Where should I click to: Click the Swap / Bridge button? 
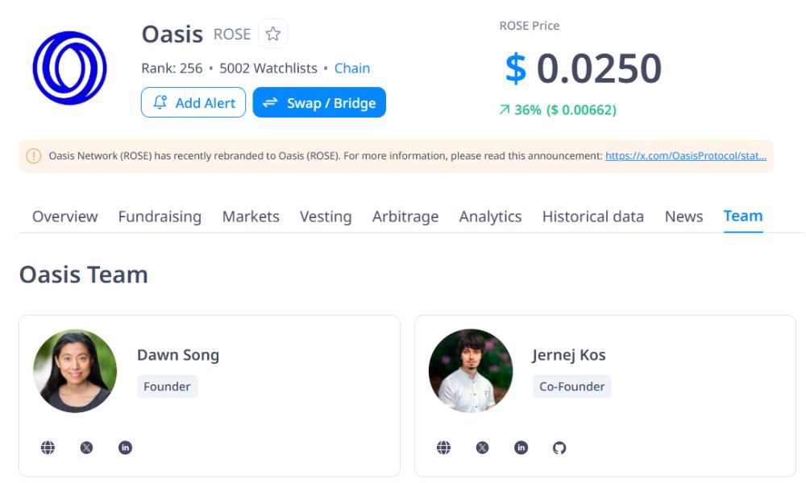(319, 102)
